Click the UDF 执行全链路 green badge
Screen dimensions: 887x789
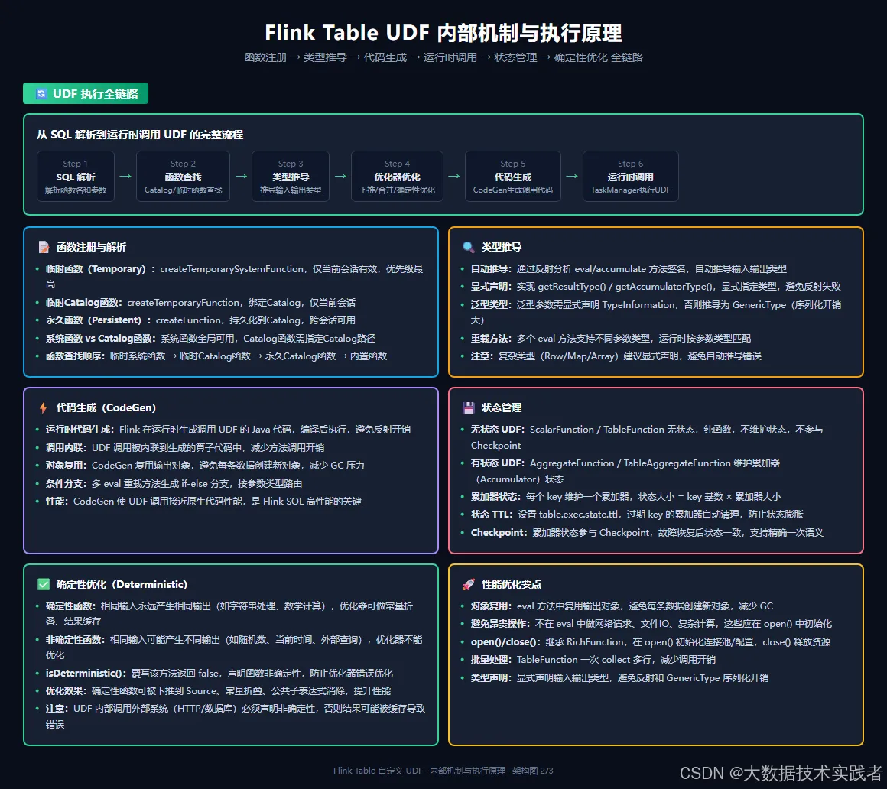pos(86,93)
